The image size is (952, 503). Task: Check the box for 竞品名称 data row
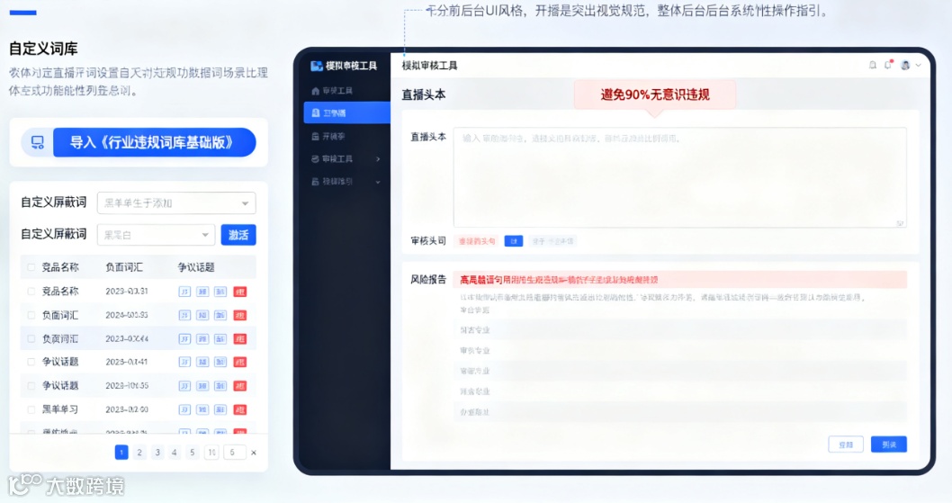point(31,292)
